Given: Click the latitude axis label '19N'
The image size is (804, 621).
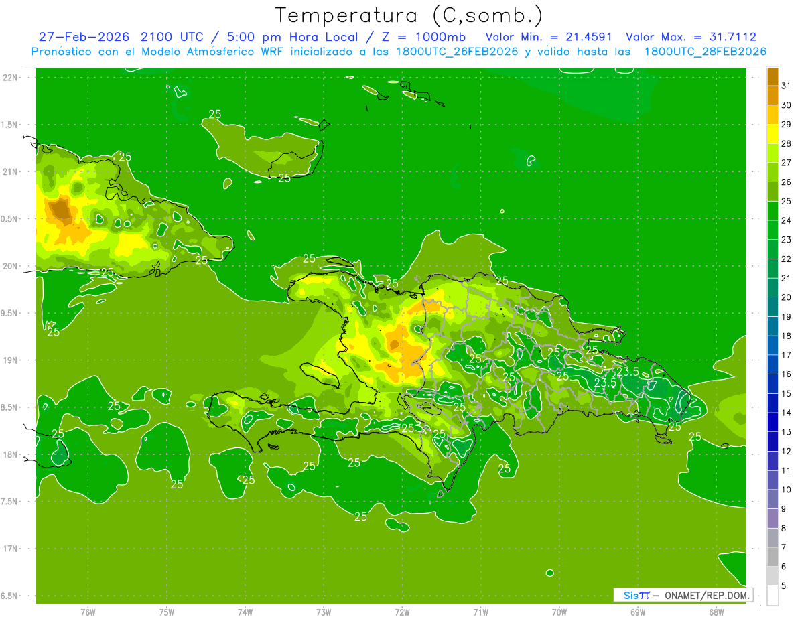Looking at the screenshot, I should click(x=11, y=360).
